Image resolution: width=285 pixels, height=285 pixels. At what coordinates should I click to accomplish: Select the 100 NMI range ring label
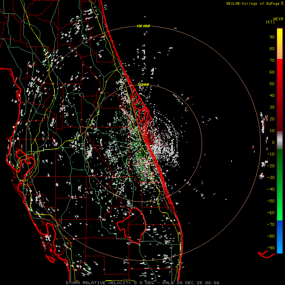pos(143,26)
